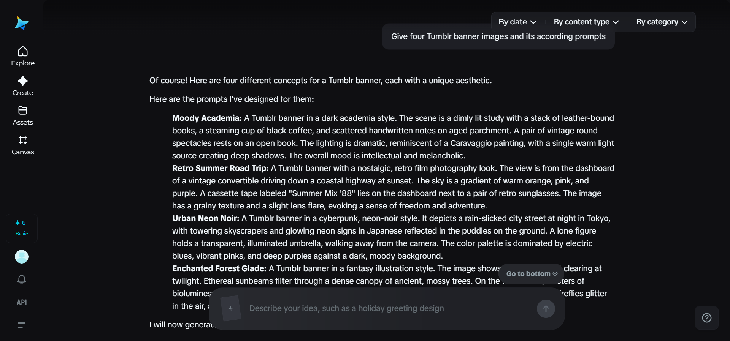
Task: Open the help question mark
Action: tap(706, 318)
